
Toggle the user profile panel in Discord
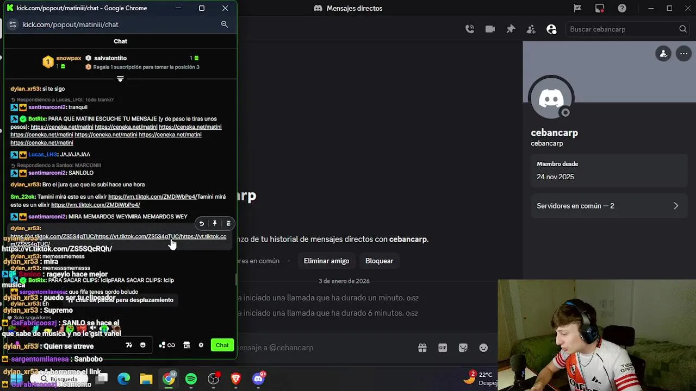[551, 29]
